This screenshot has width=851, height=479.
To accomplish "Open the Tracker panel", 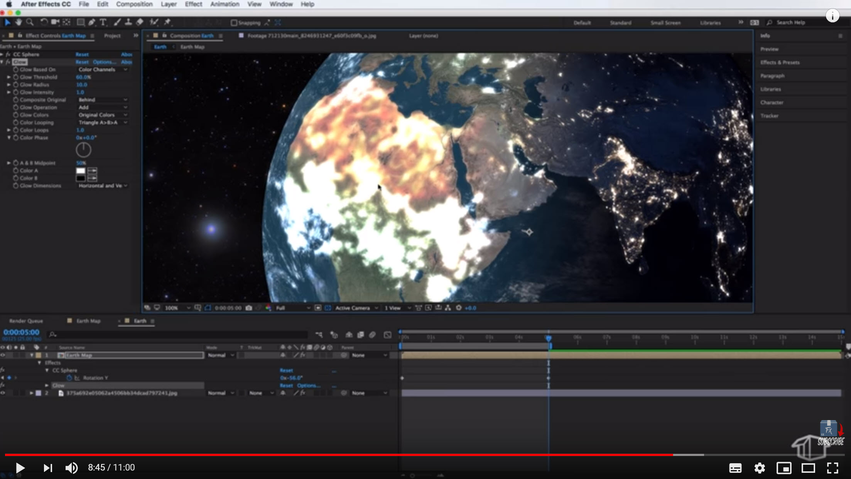I will click(x=769, y=116).
